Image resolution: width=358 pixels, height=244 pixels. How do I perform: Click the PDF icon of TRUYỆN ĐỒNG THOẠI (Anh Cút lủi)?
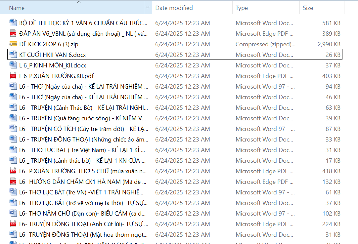(x=13, y=224)
